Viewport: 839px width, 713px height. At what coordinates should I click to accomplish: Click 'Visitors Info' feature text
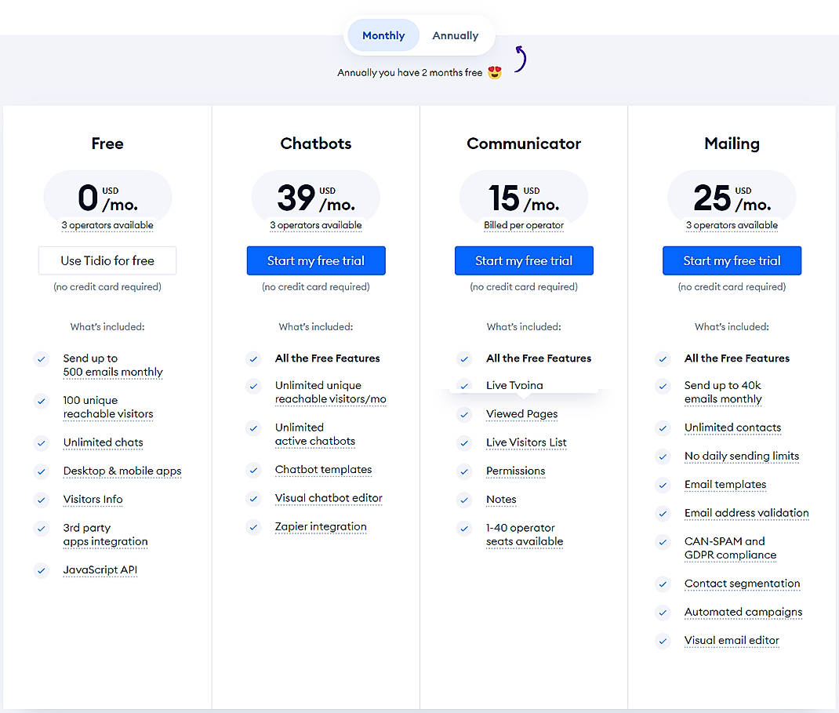pyautogui.click(x=93, y=500)
